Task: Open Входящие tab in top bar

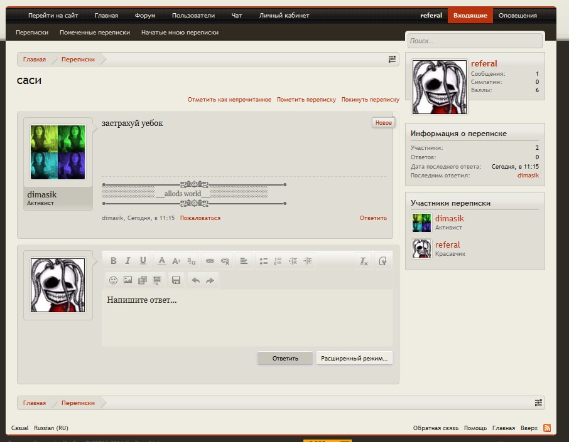Action: pyautogui.click(x=470, y=15)
